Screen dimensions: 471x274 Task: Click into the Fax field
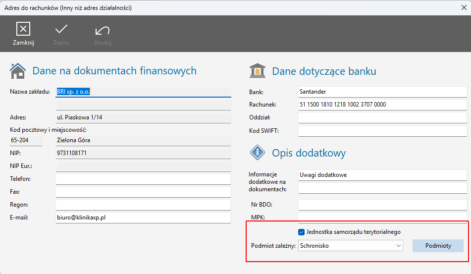pyautogui.click(x=143, y=192)
